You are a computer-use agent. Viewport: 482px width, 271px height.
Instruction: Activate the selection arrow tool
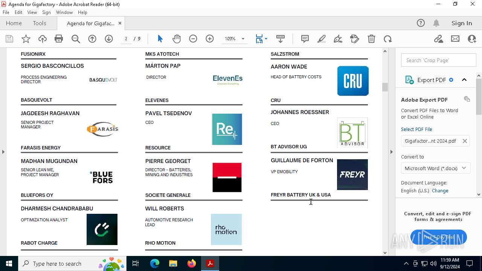[160, 39]
